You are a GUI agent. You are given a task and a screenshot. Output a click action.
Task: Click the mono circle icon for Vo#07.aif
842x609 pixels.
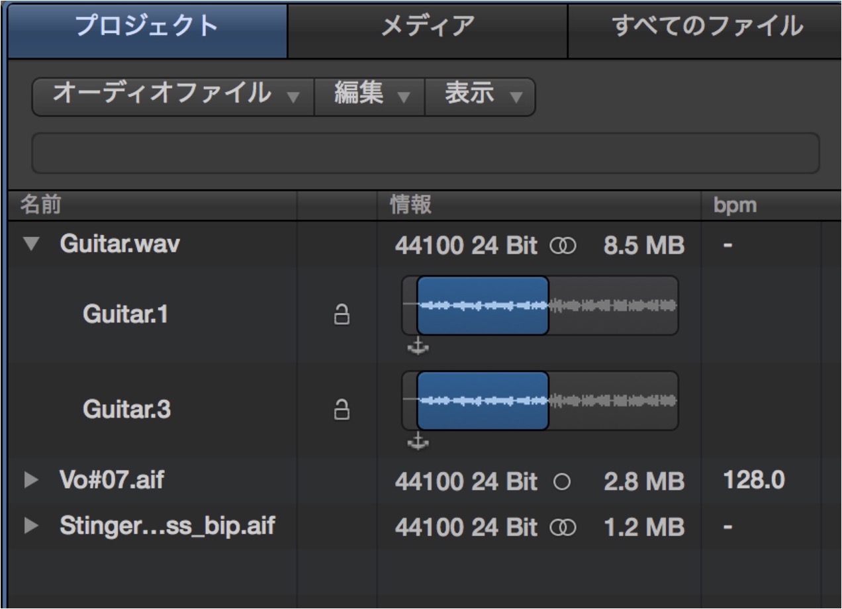tap(561, 482)
